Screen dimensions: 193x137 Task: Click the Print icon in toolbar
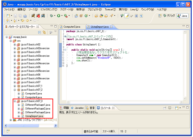tap(25, 16)
